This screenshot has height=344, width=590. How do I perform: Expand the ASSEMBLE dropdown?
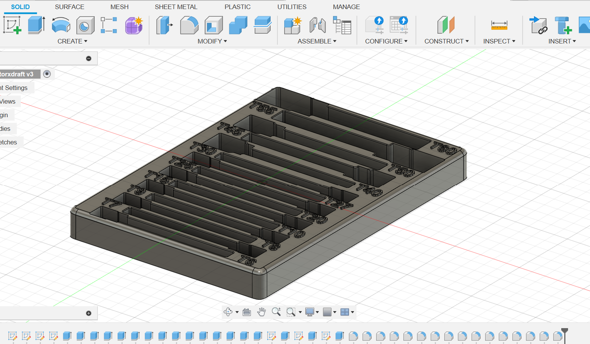point(317,41)
